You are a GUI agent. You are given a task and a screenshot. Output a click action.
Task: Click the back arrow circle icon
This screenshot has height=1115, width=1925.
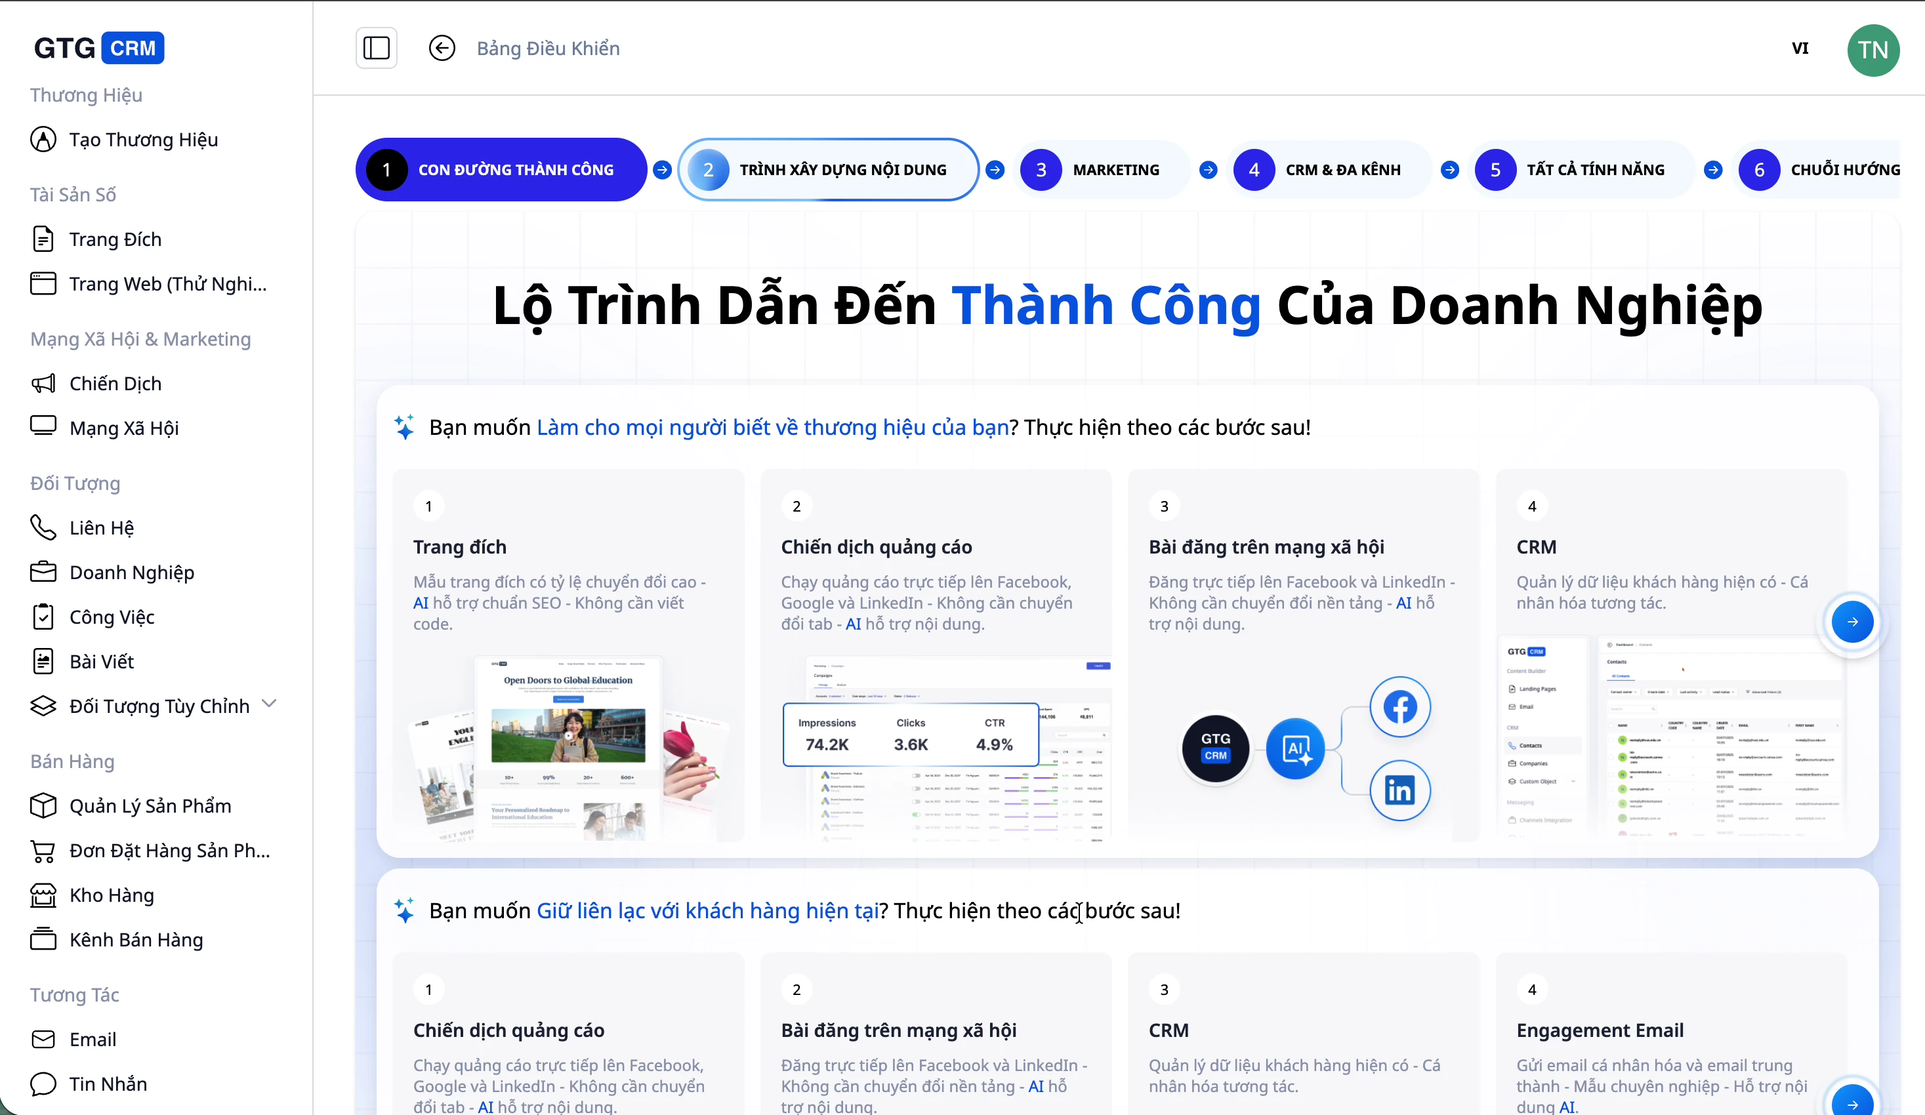pyautogui.click(x=442, y=48)
